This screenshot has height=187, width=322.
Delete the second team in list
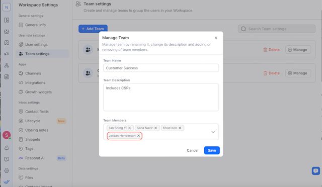pyautogui.click(x=272, y=73)
